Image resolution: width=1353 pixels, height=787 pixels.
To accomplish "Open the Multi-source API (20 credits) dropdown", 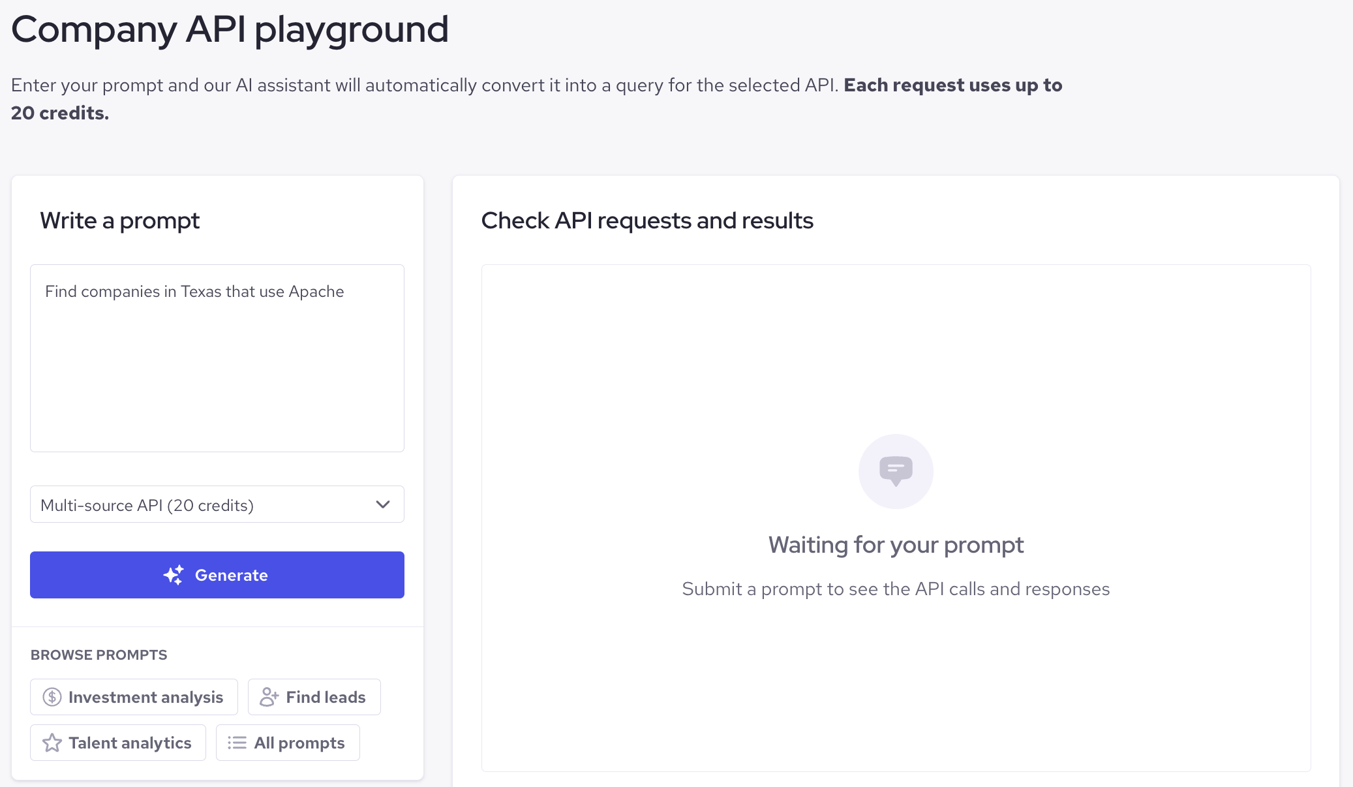I will click(x=217, y=504).
